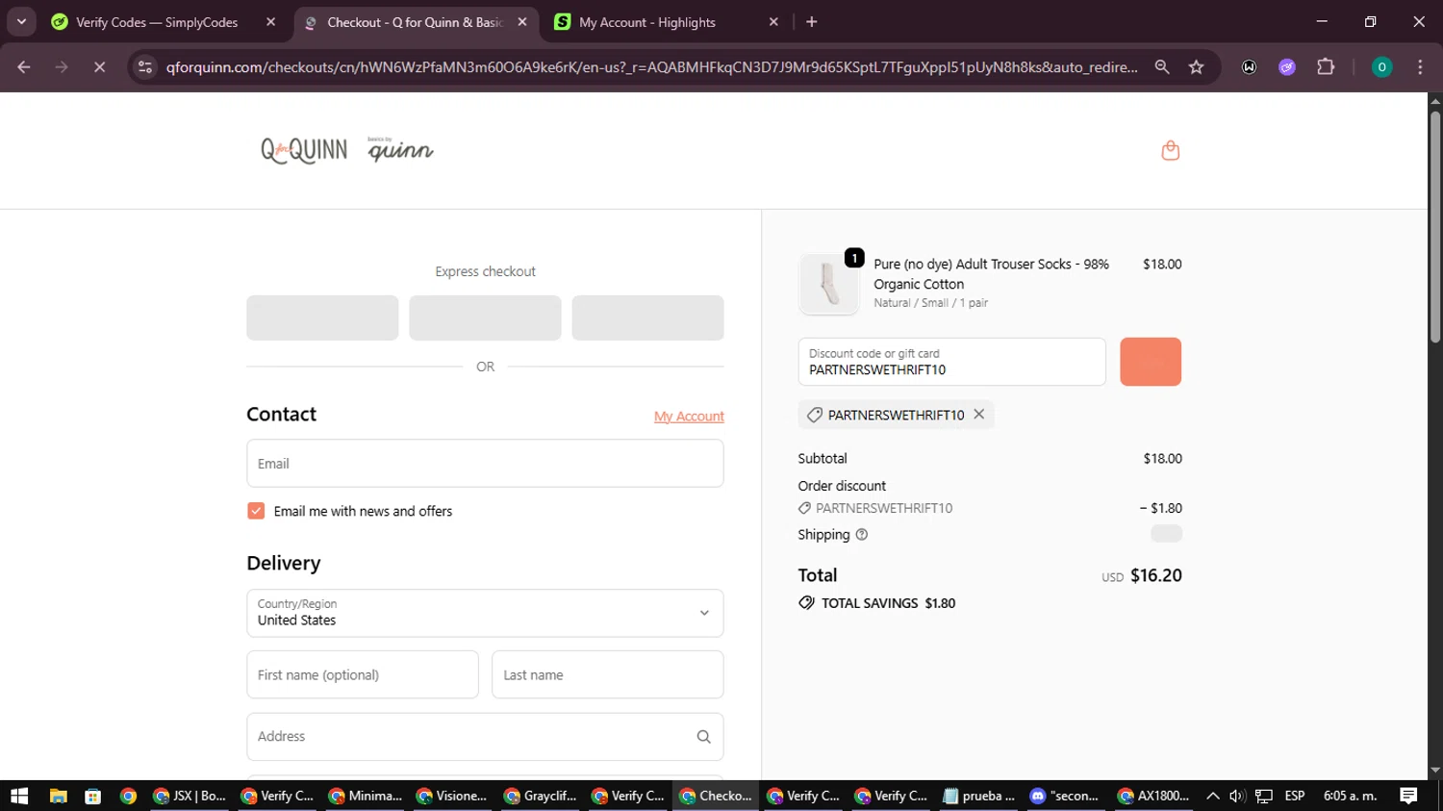The image size is (1443, 811).
Task: Click the address search magnifier icon
Action: click(703, 737)
